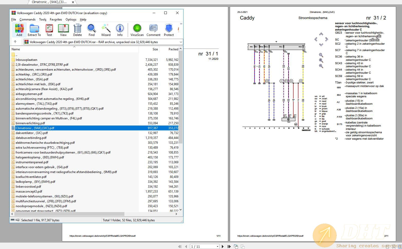The width and height of the screenshot is (402, 249).
Task: Open the archive path dropdown
Action: pos(181,42)
